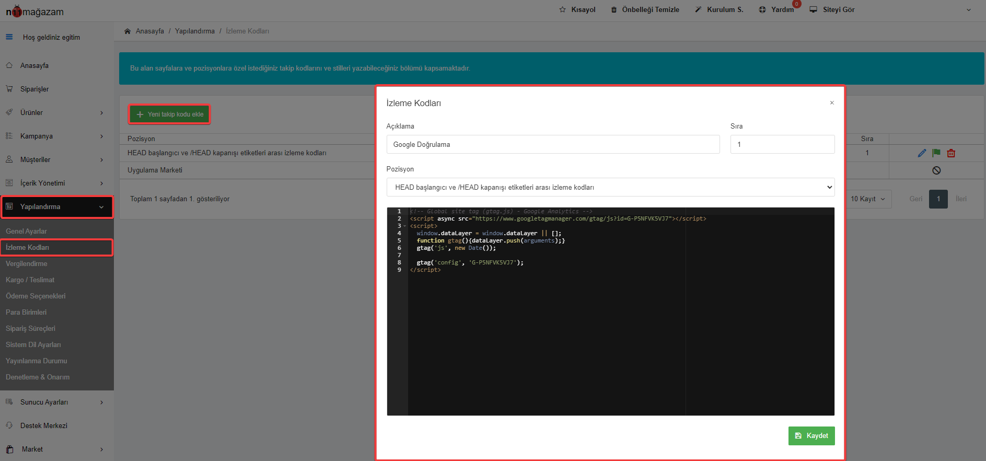986x461 pixels.
Task: Collapse the Yapılandırma menu
Action: 101,207
